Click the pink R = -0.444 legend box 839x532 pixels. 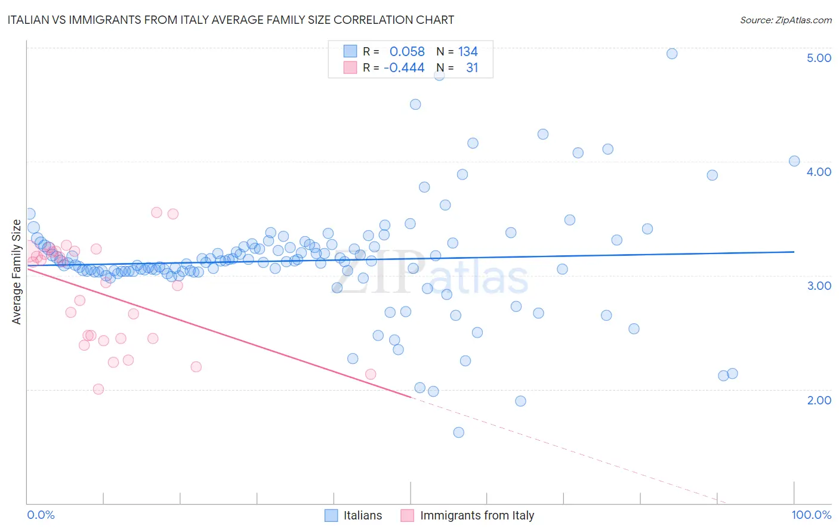pos(350,67)
